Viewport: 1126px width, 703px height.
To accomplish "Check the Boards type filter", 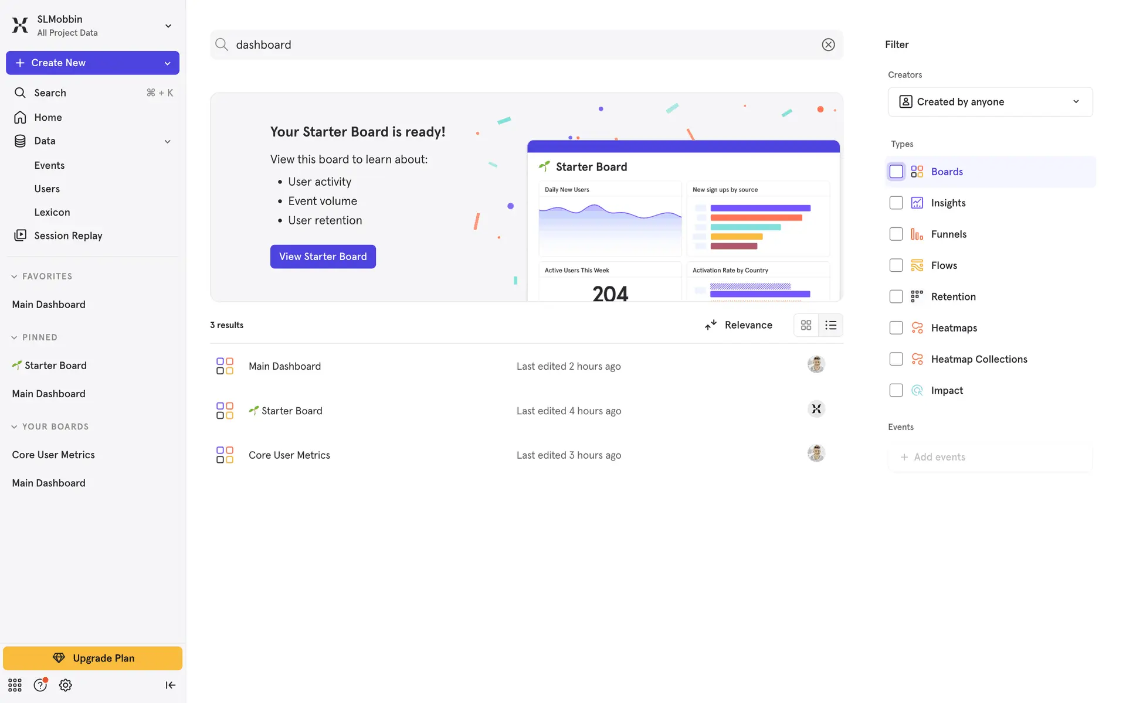I will [896, 172].
